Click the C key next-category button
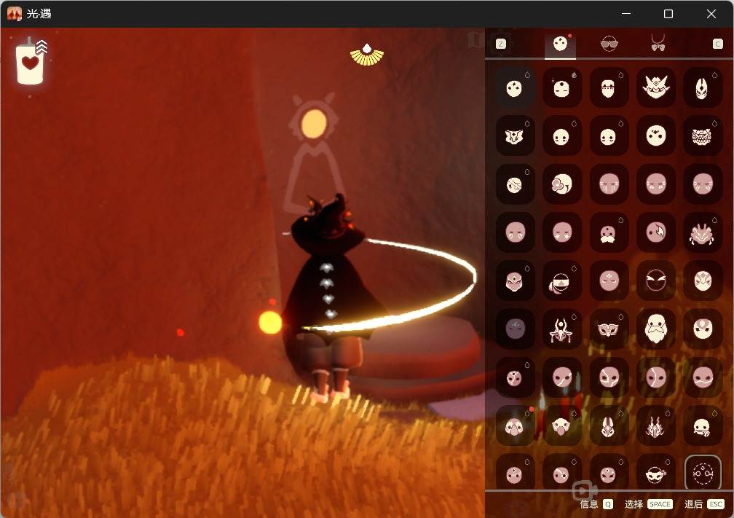 718,44
